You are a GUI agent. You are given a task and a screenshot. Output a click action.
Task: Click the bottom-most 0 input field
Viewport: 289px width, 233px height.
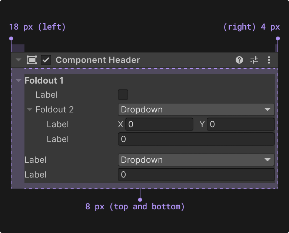(196, 175)
